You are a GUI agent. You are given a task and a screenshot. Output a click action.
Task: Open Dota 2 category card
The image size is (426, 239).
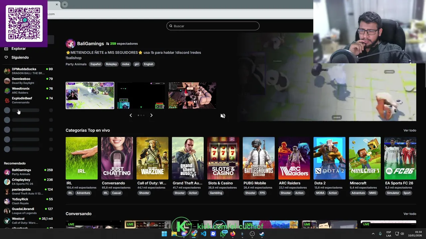(x=329, y=158)
